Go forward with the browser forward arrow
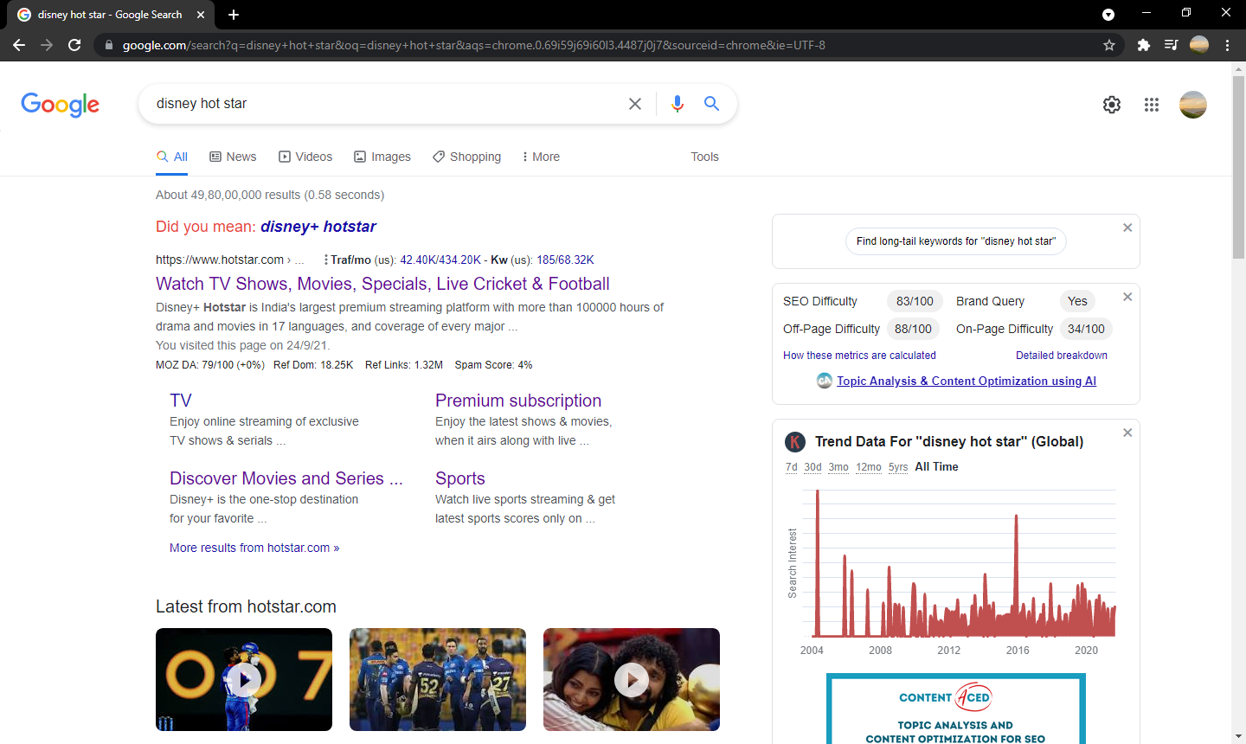Screen dimensions: 1246x744 tap(47, 45)
